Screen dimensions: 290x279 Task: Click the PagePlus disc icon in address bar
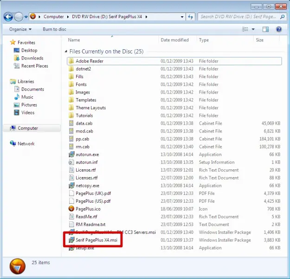pyautogui.click(x=33, y=16)
